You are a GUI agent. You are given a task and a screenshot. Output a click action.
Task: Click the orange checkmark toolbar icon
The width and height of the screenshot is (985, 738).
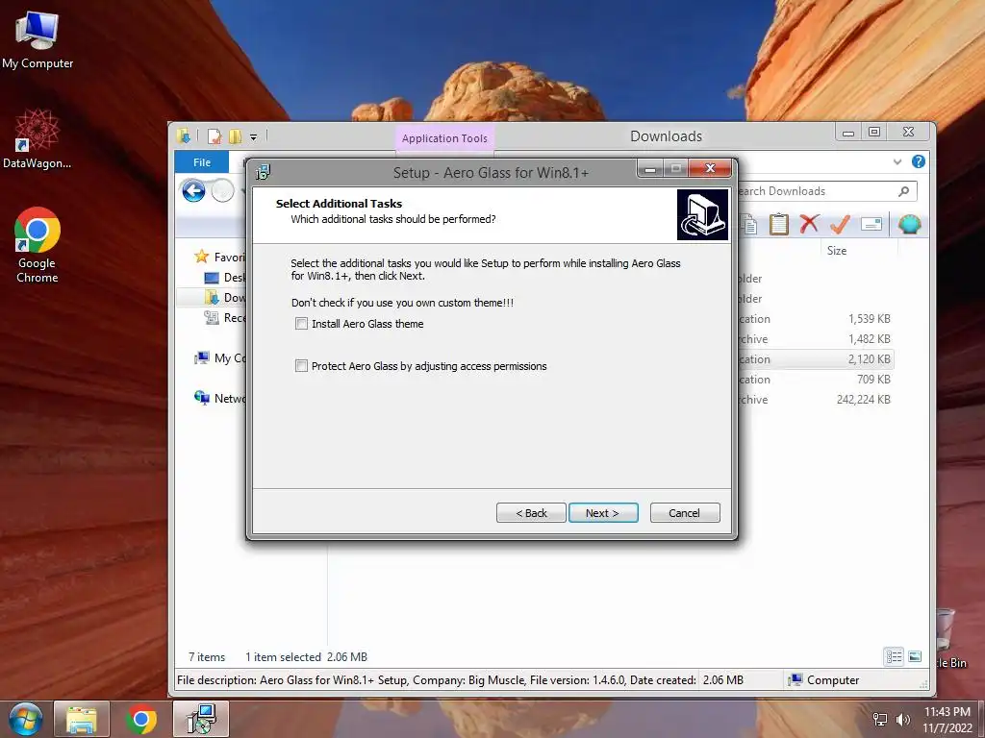(840, 224)
